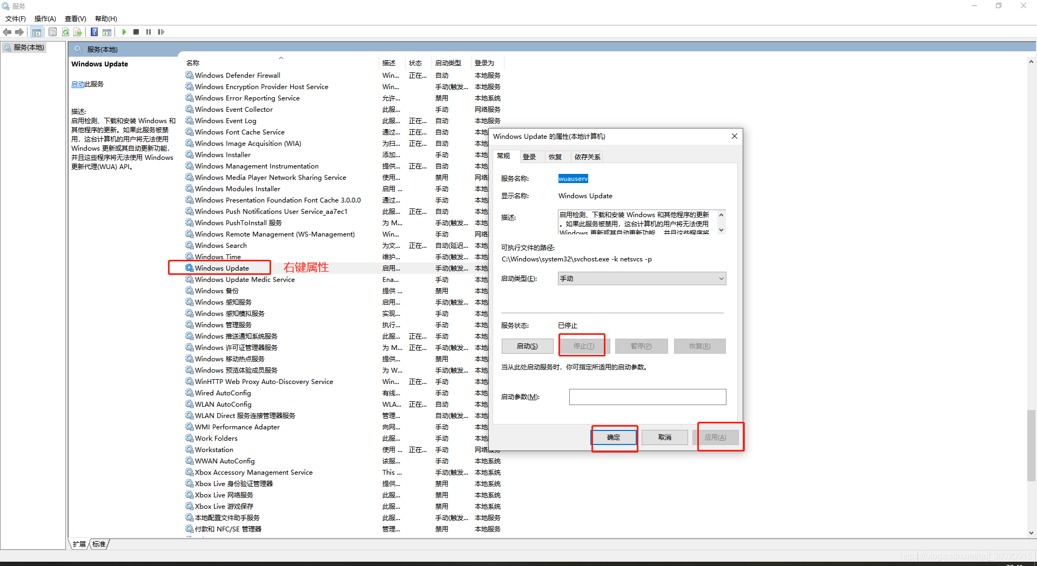Switch to the 恢复 tab in the dialog
This screenshot has width=1037, height=566.
tap(555, 157)
